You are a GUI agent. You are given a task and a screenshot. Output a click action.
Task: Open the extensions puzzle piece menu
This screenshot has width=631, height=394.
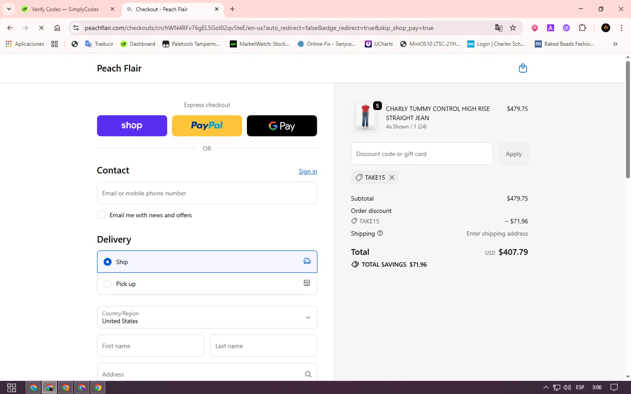click(x=582, y=28)
